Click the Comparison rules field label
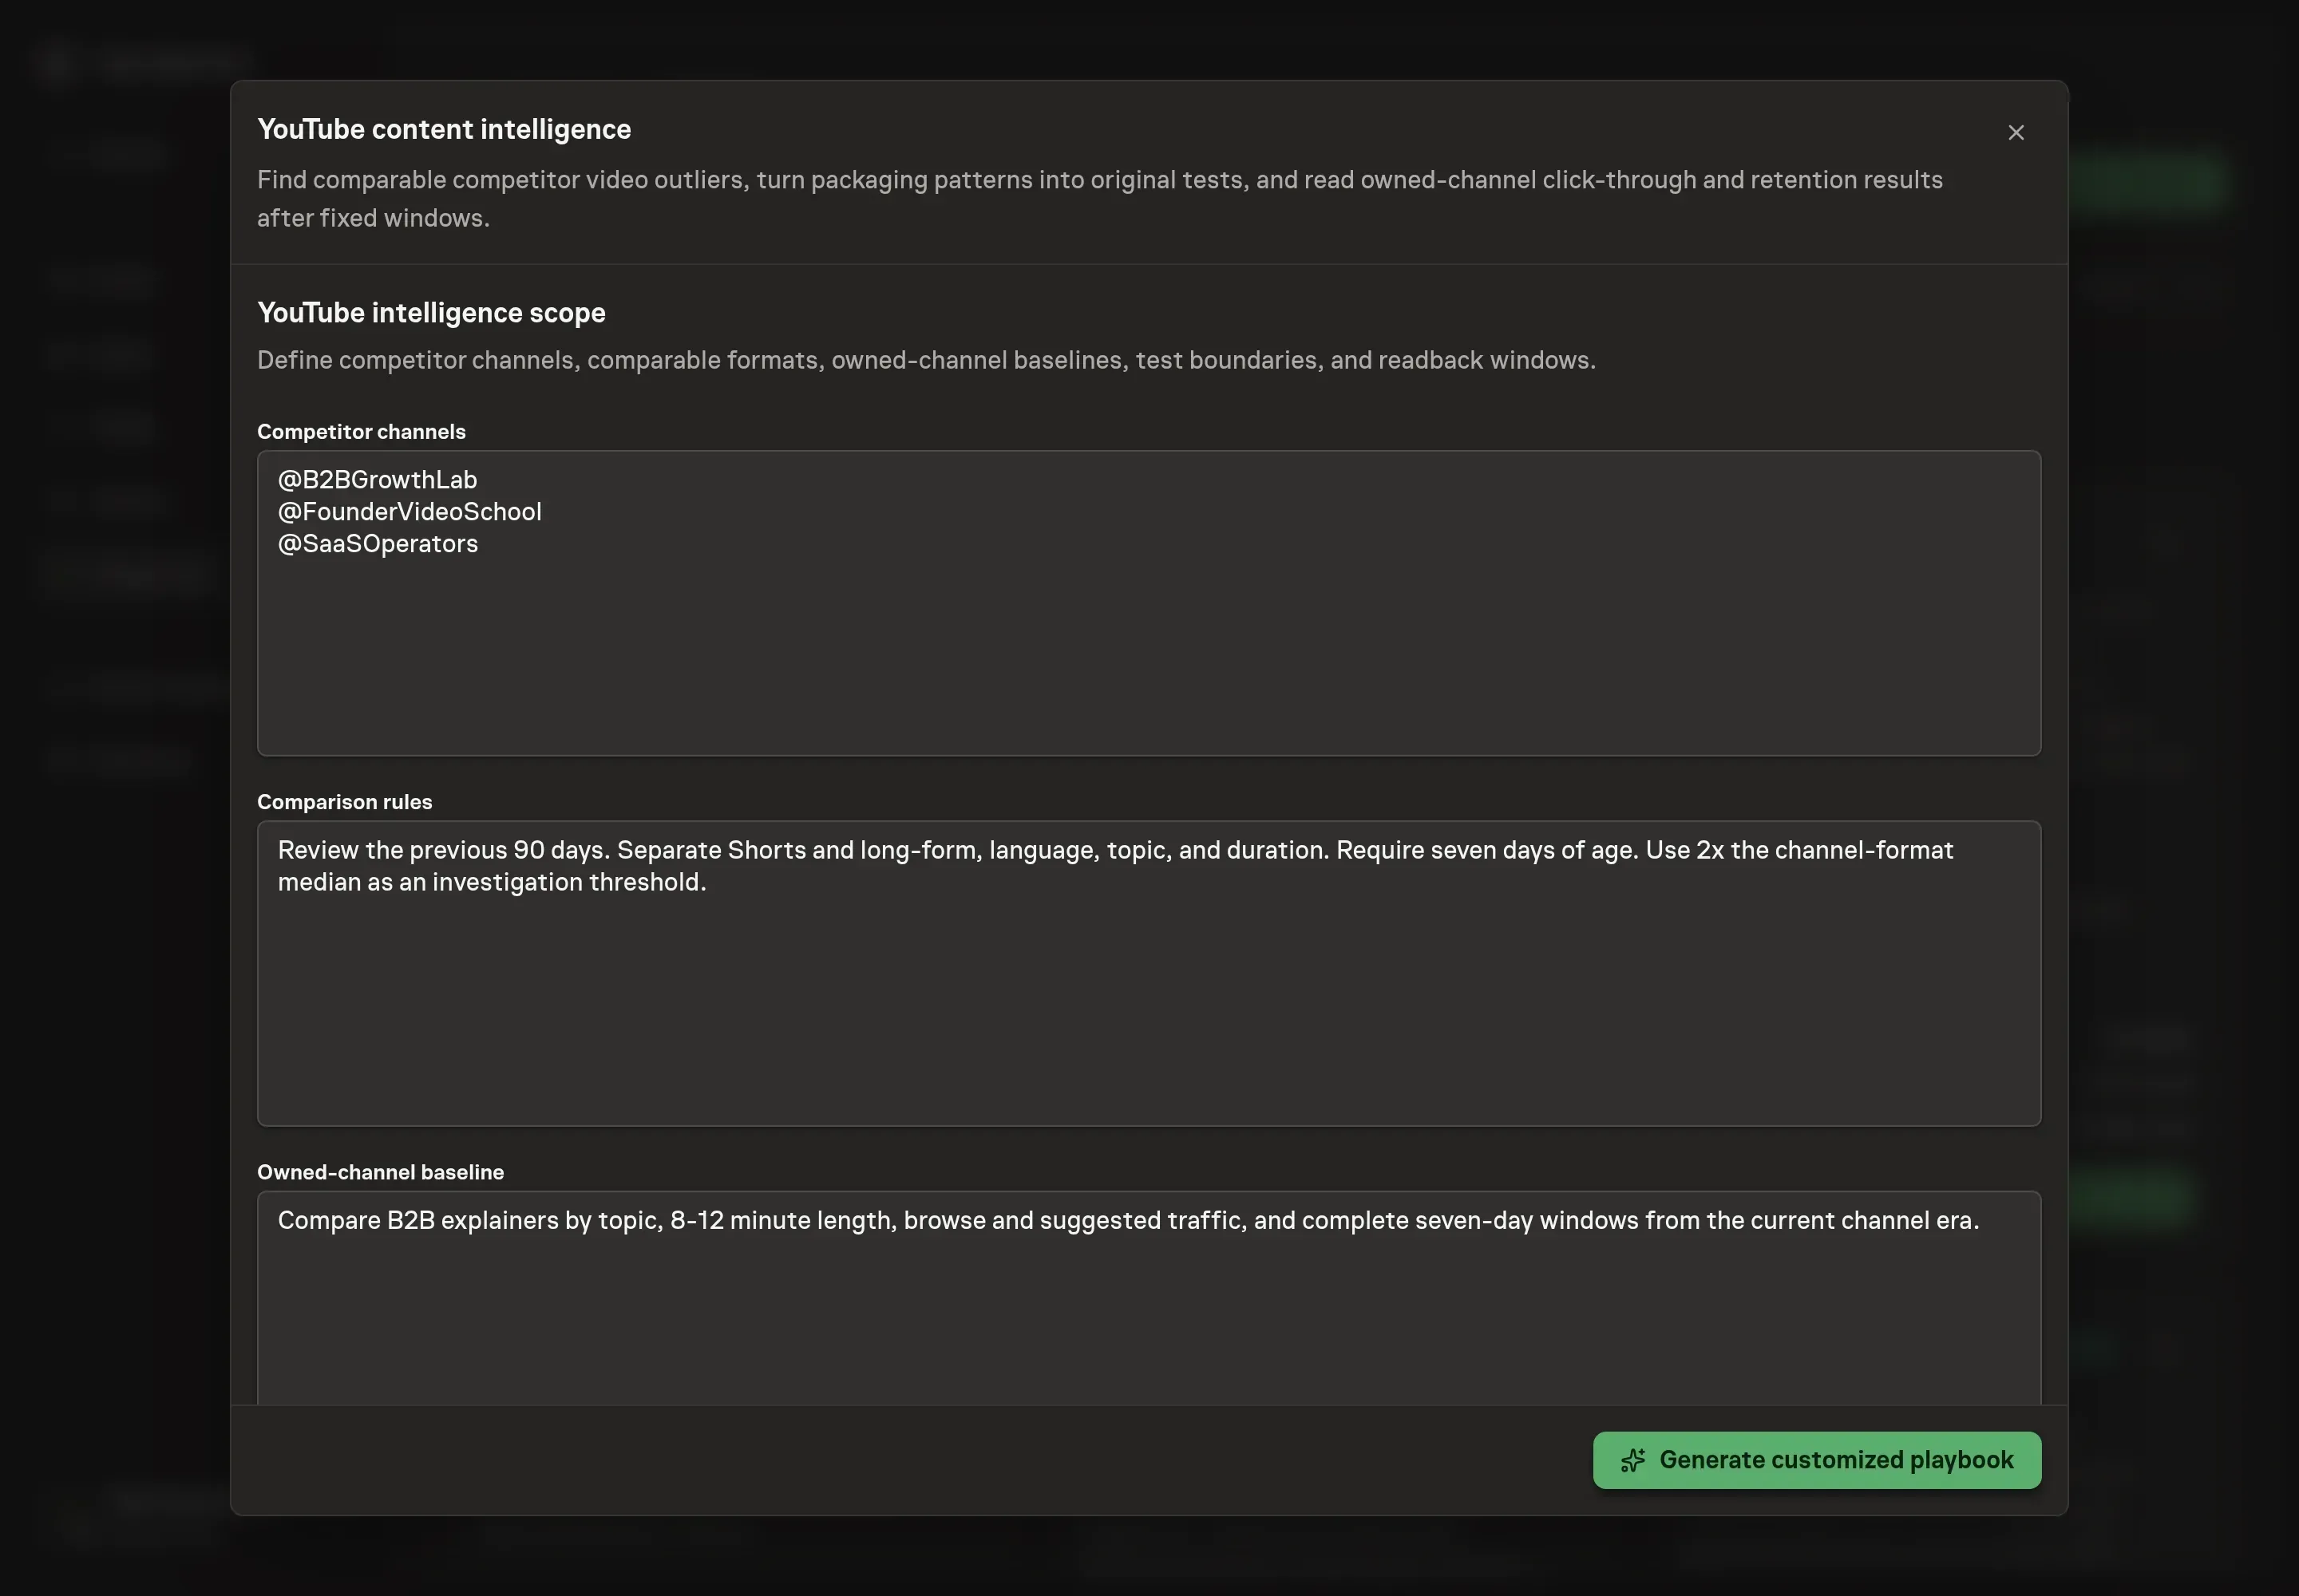Screen dimensions: 2299x1596 coord(344,802)
